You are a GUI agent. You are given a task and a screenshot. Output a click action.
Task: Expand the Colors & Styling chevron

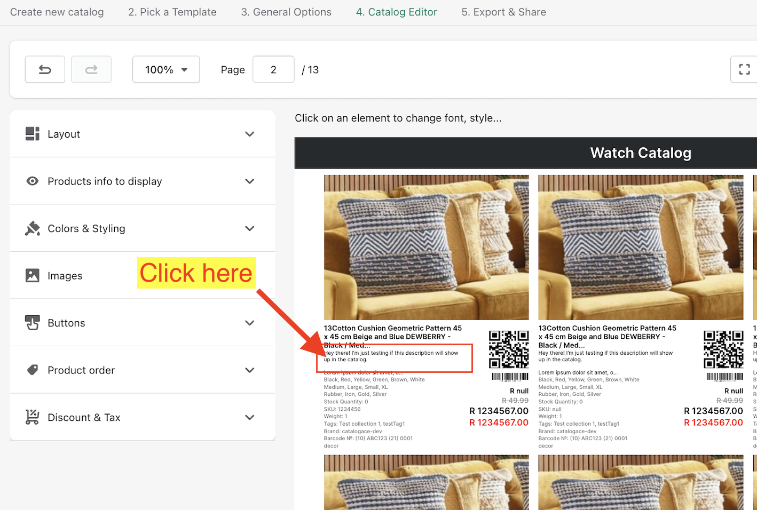[x=249, y=228]
